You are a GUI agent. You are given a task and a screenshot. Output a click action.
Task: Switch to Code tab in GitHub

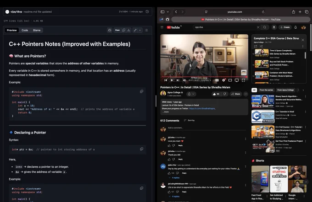click(x=25, y=30)
